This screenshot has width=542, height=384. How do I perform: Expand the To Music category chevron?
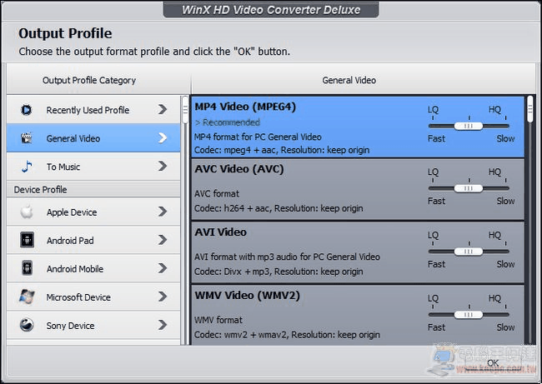163,166
